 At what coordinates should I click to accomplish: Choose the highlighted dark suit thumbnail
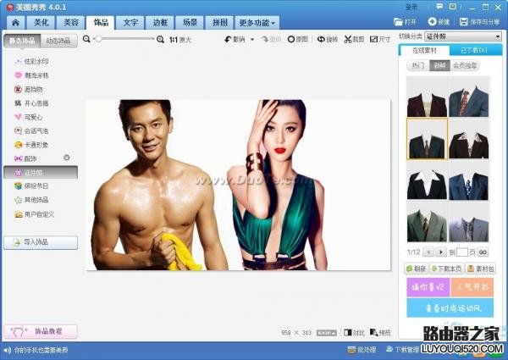pos(427,139)
